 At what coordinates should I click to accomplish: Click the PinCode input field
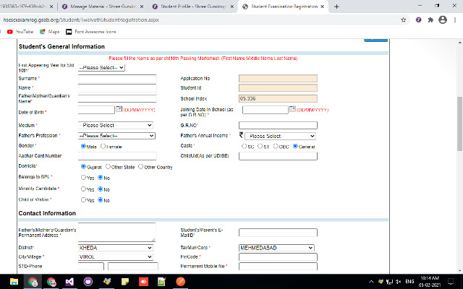(278, 257)
